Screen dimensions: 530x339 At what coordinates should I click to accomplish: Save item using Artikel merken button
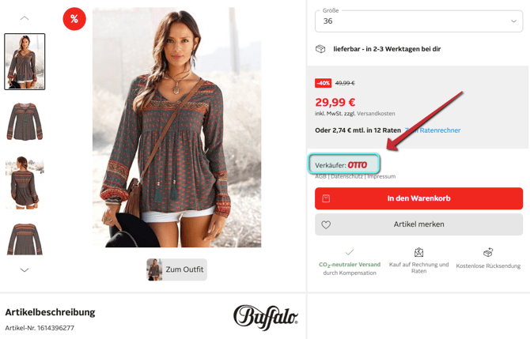(x=418, y=224)
